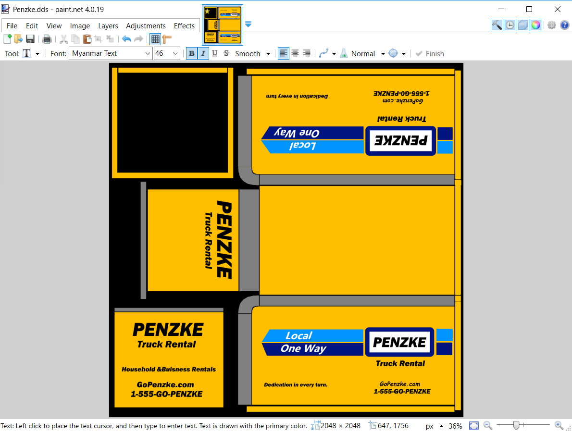Viewport: 572px width, 432px height.
Task: Expand the antialiasing dropdown arrow
Action: click(334, 54)
